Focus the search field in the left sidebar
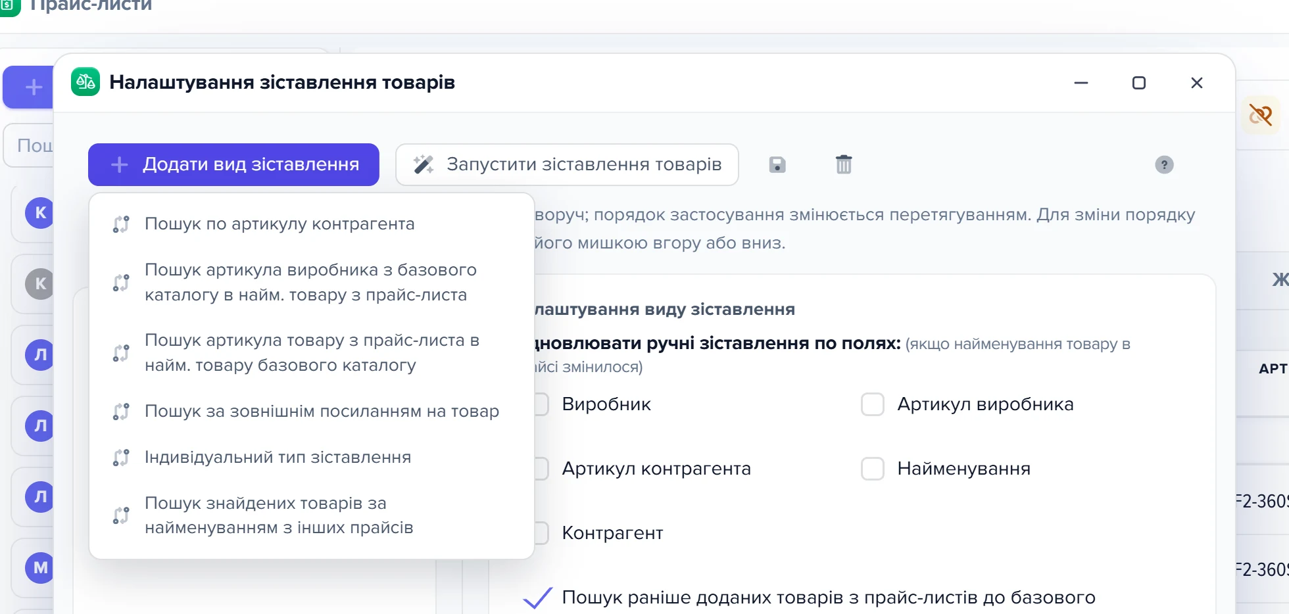This screenshot has height=614, width=1289. pyautogui.click(x=29, y=145)
